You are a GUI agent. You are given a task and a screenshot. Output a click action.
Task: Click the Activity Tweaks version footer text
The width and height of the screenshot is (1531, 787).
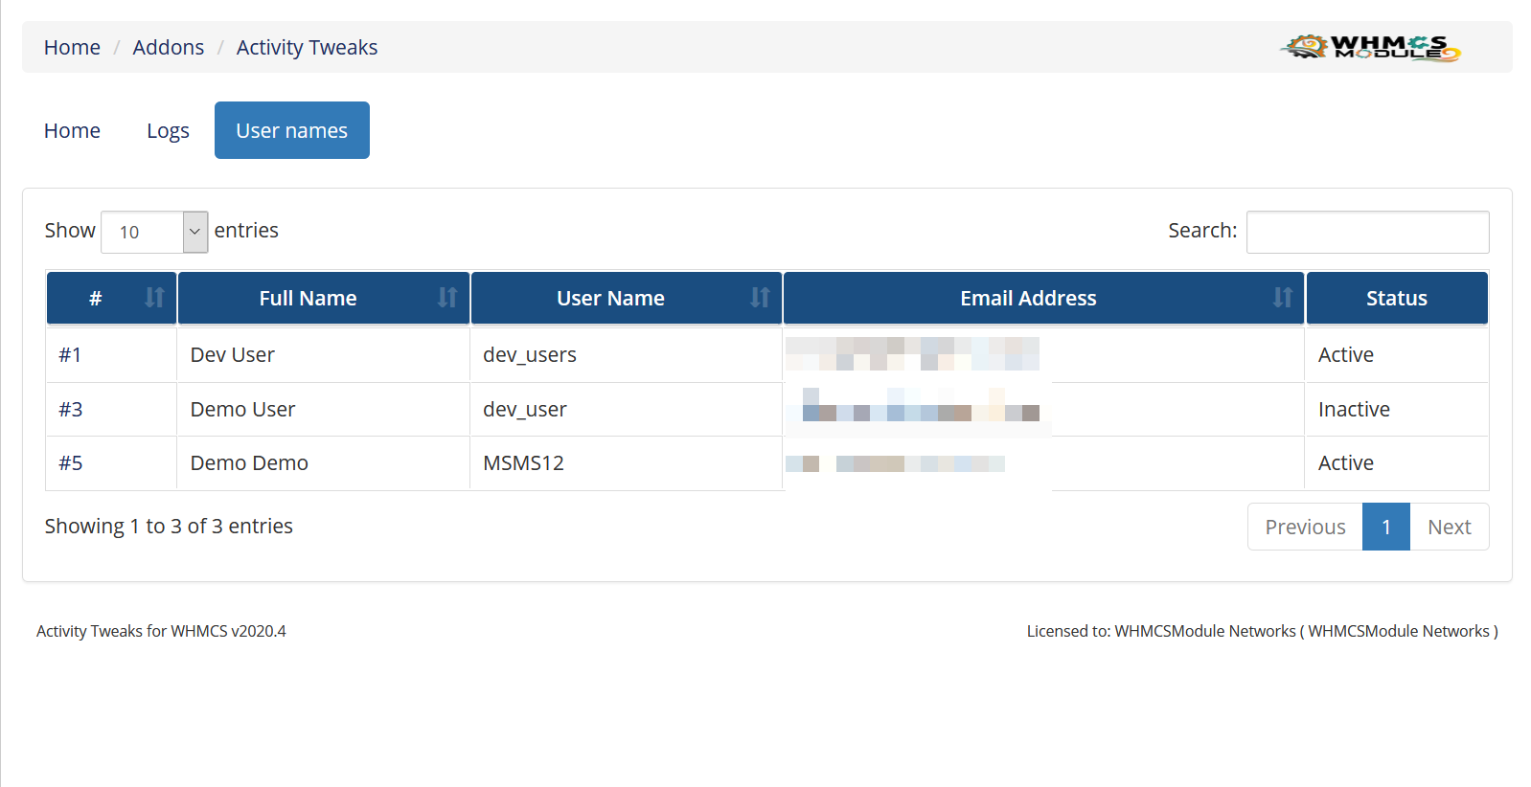tap(161, 631)
